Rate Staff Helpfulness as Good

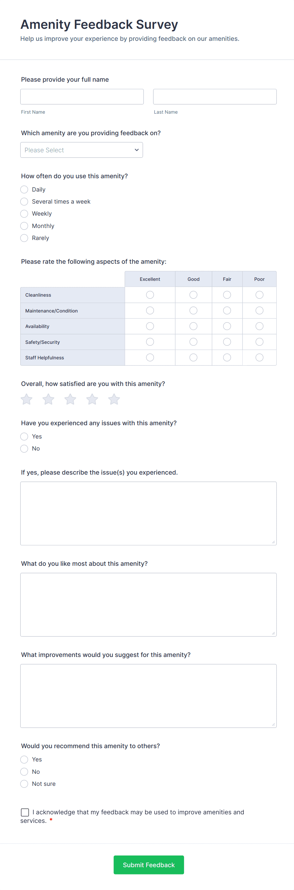point(193,357)
